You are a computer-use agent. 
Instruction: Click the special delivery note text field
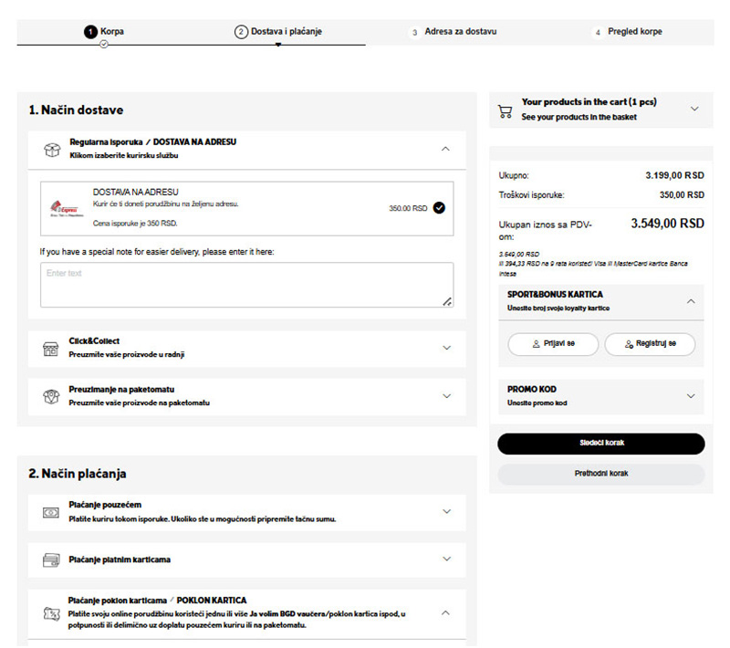[246, 285]
